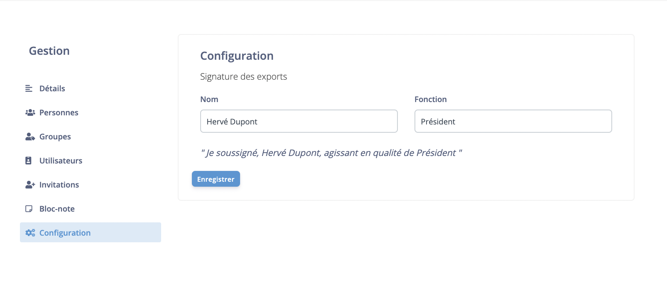Screen dimensions: 667x307
Task: Select the Groupes group icon
Action: 29,136
